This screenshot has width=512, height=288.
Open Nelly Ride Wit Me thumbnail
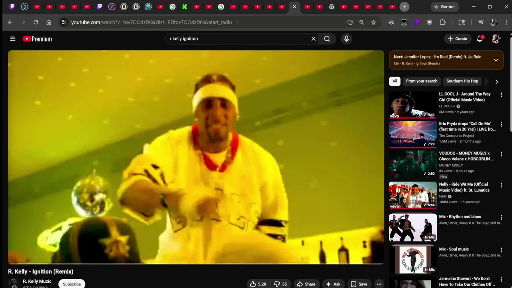pyautogui.click(x=413, y=195)
